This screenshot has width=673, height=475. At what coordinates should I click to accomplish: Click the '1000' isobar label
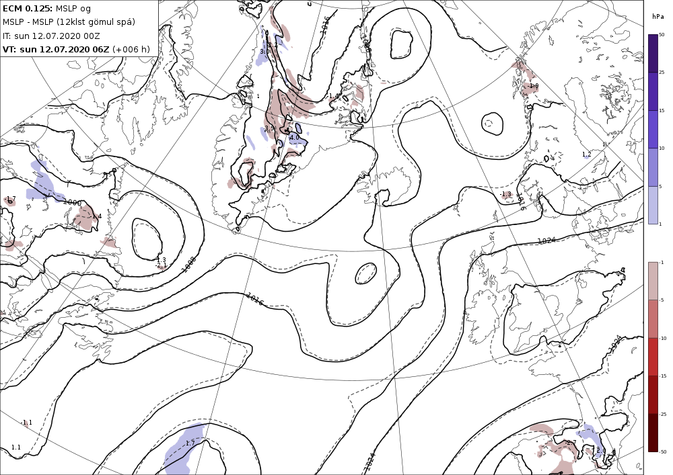pos(72,202)
